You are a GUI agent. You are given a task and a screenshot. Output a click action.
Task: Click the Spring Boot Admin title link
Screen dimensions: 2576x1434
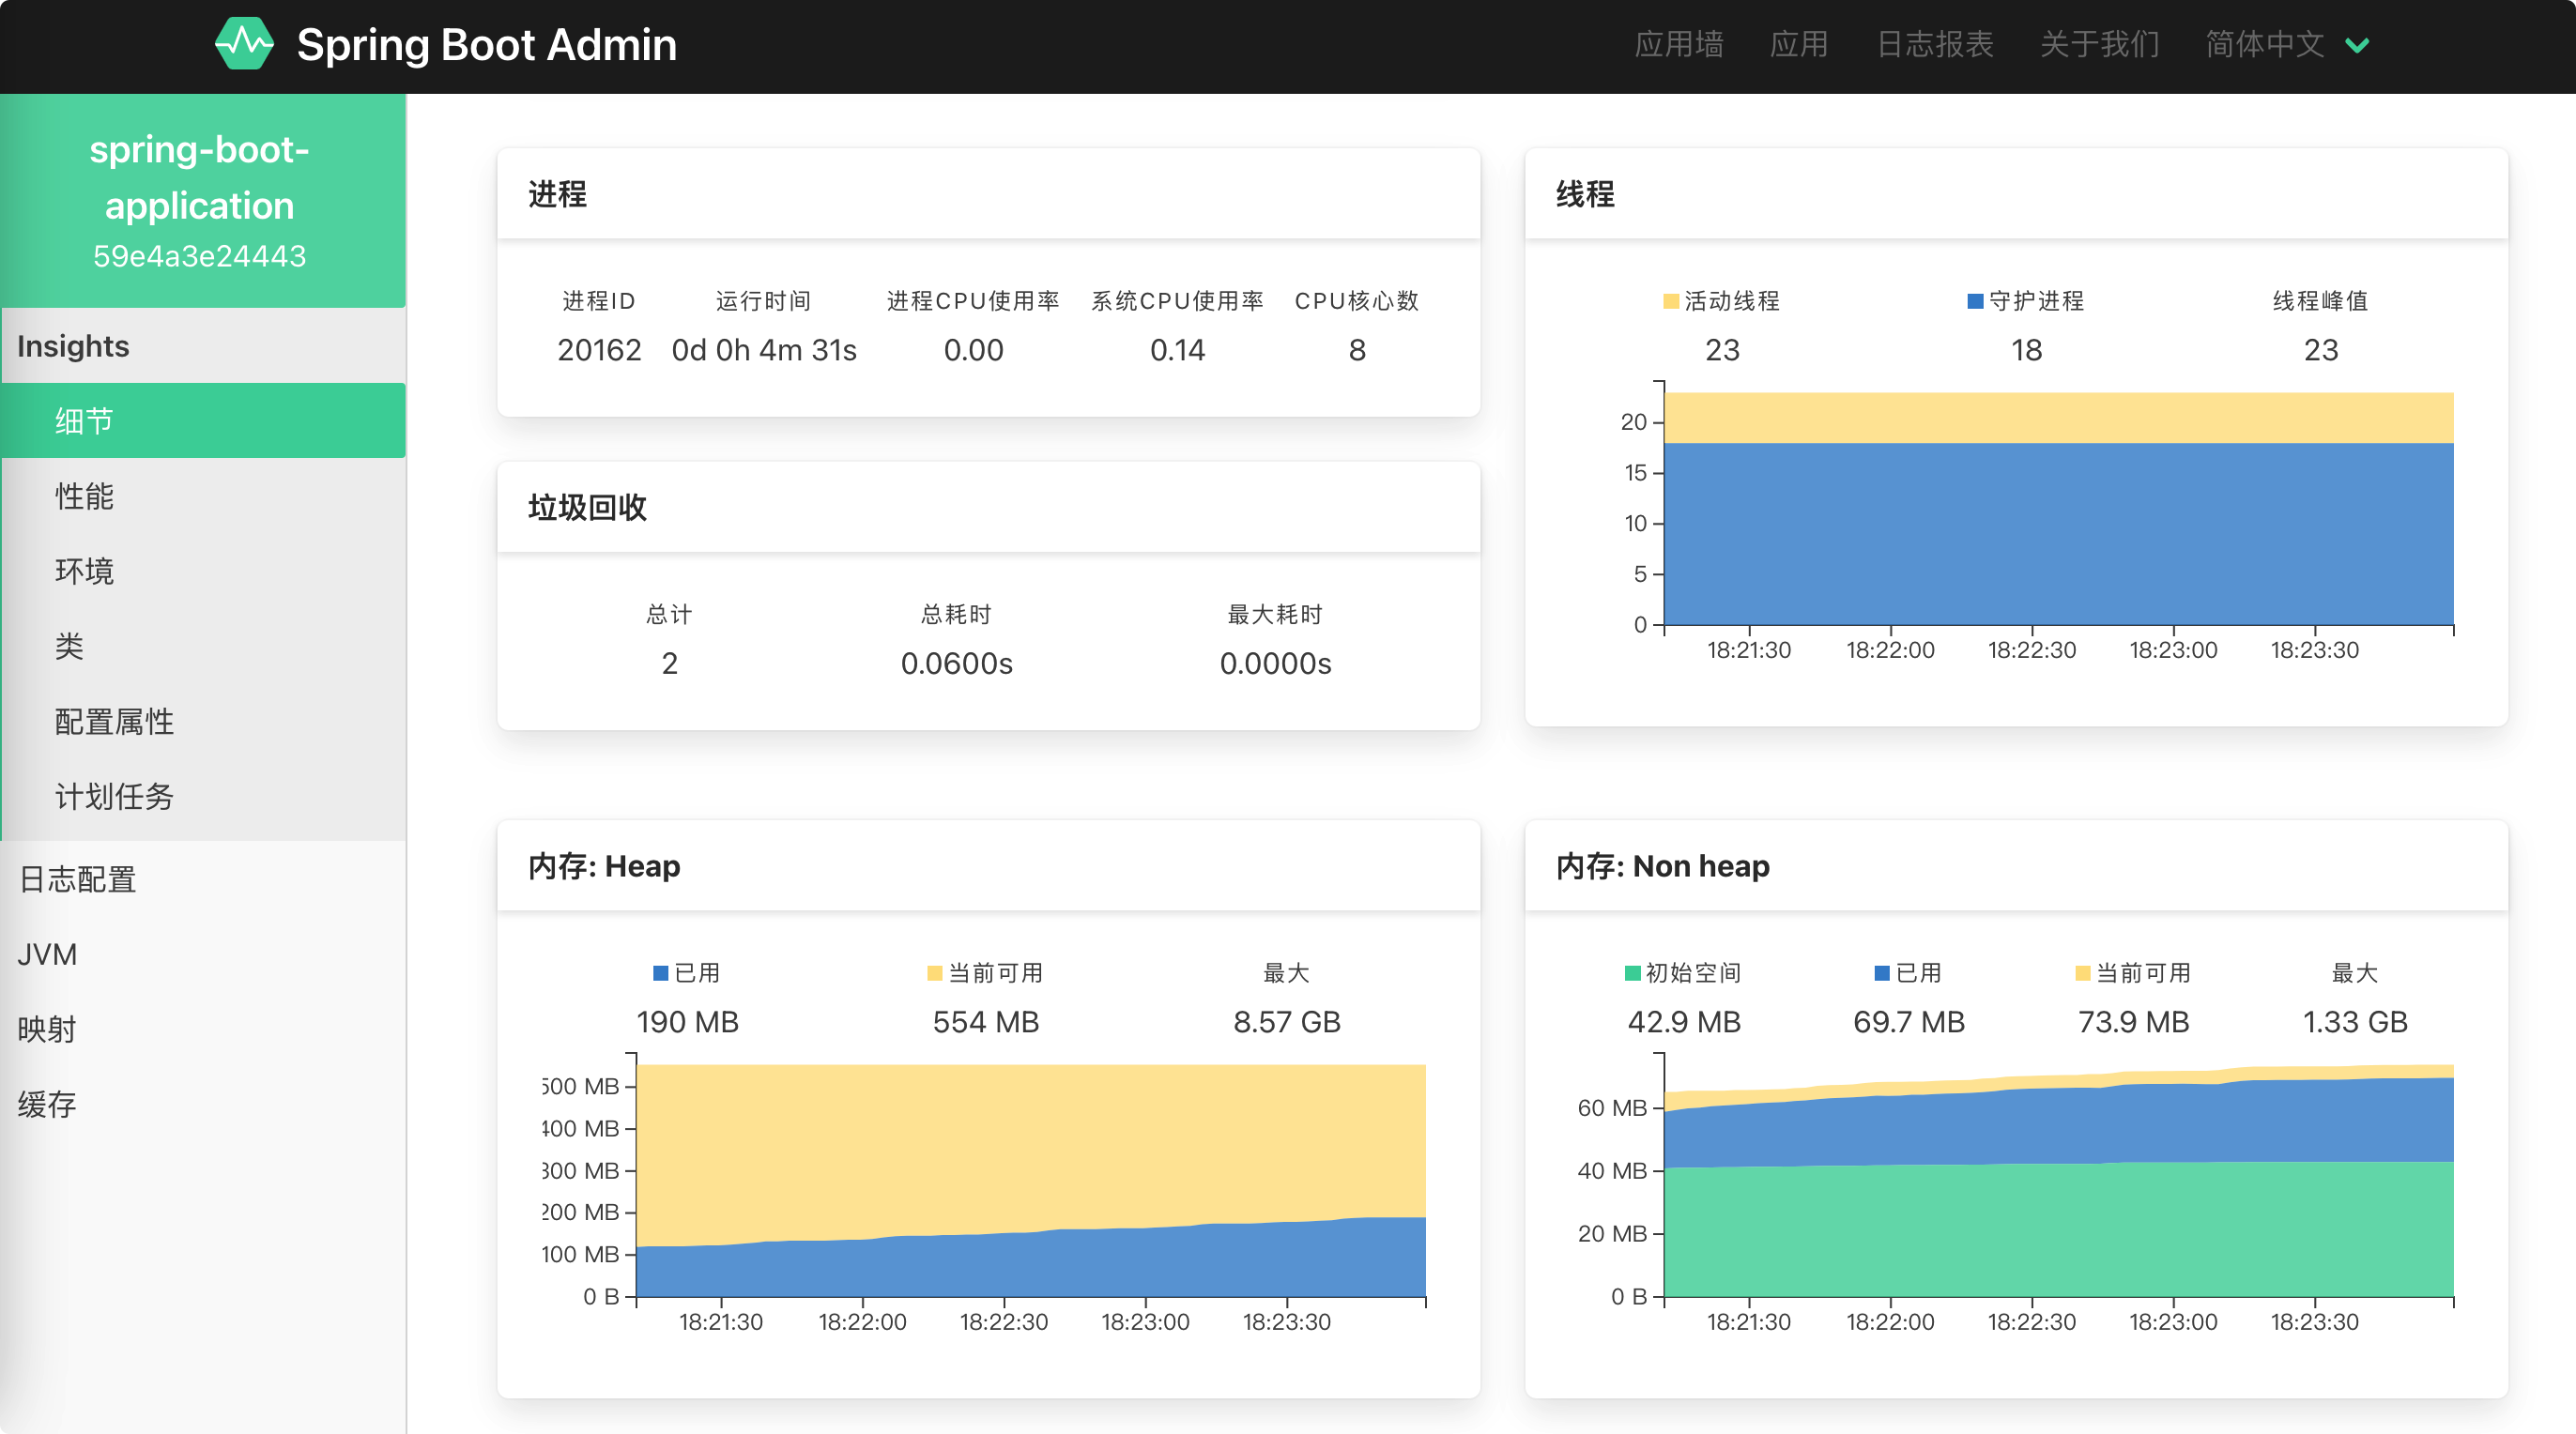pos(487,44)
